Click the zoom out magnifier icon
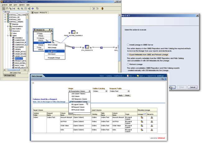 [22, 9]
